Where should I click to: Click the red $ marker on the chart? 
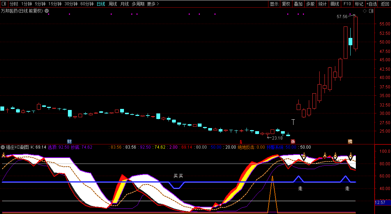[241, 142]
